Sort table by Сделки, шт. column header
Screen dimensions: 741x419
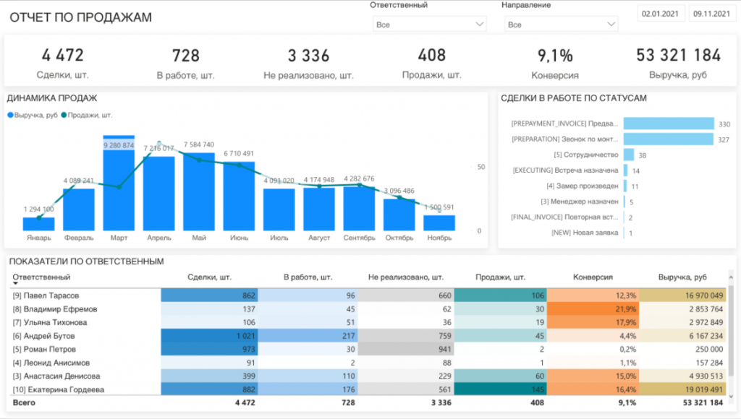click(209, 277)
